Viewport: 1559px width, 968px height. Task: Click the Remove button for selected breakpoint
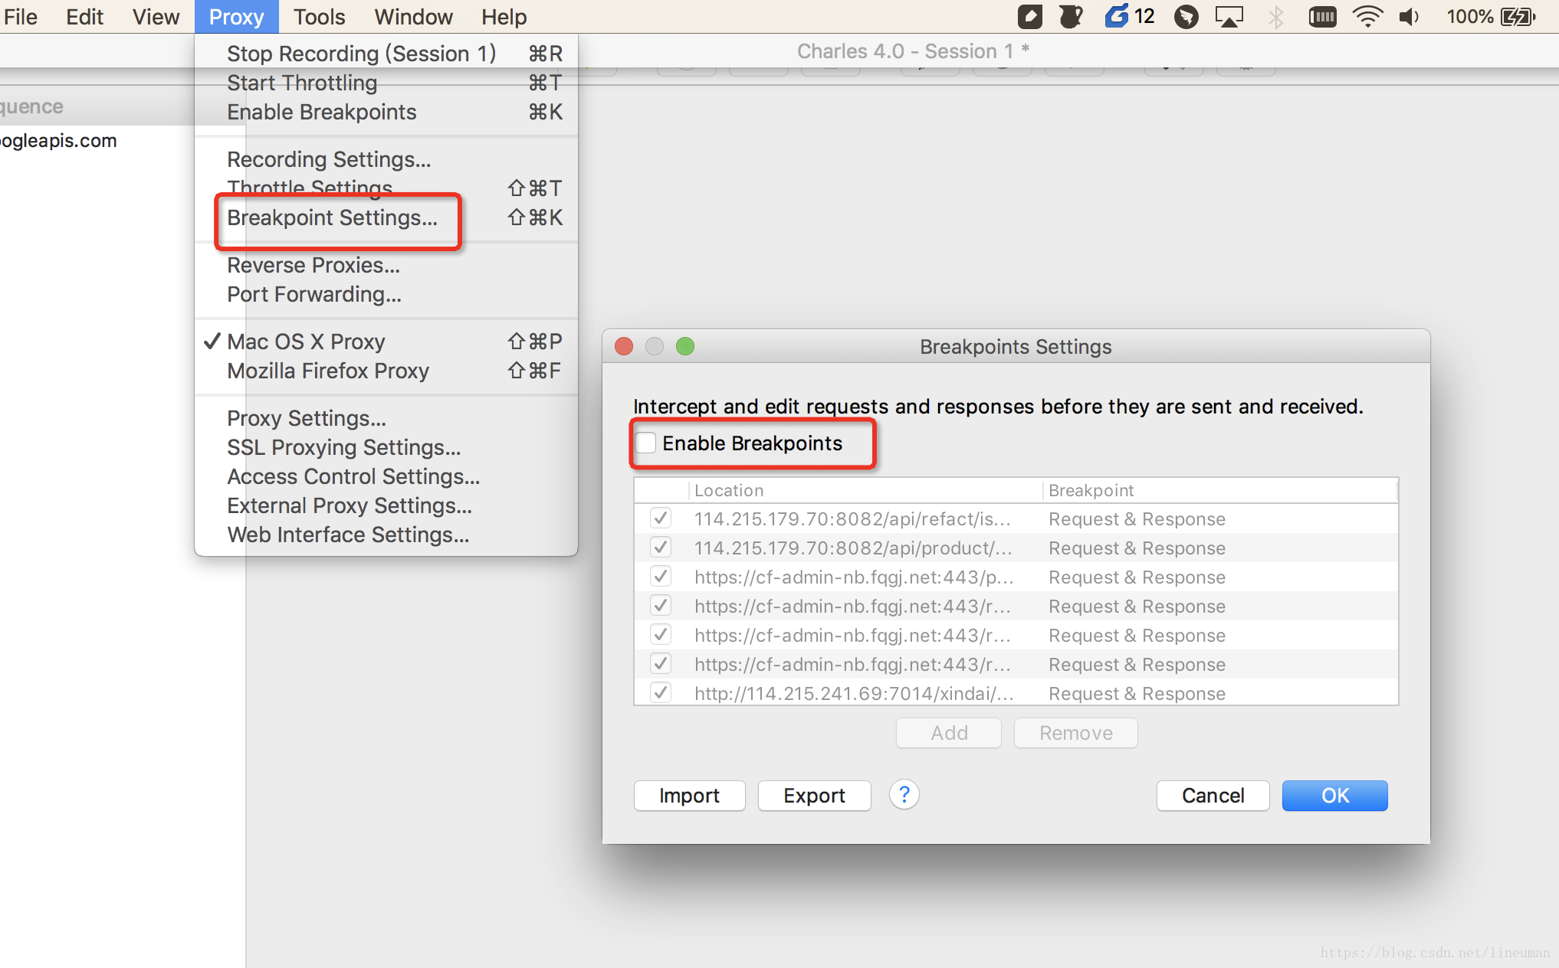tap(1075, 731)
